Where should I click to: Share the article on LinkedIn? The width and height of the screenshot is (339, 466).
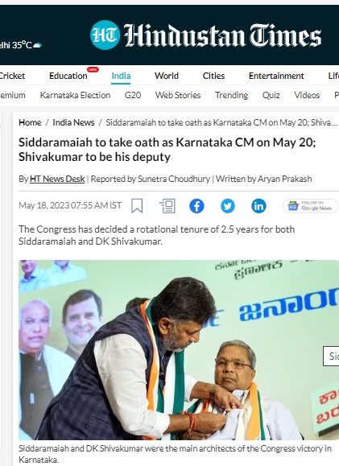(x=258, y=206)
